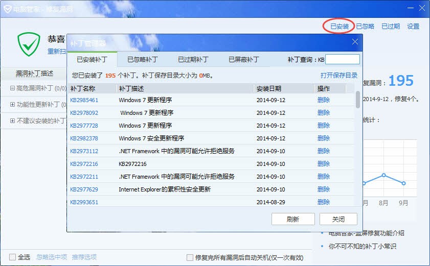Close the patch manager dialog with X
The image size is (430, 266).
pyautogui.click(x=355, y=42)
